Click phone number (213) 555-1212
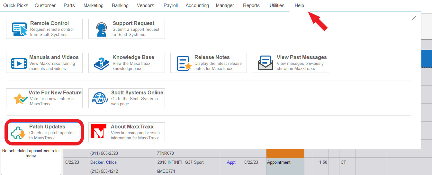Image resolution: width=432 pixels, height=175 pixels. 104,171
